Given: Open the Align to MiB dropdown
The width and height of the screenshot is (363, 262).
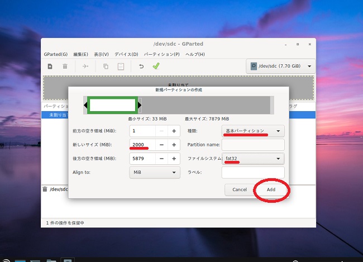Looking at the screenshot, I should [155, 173].
